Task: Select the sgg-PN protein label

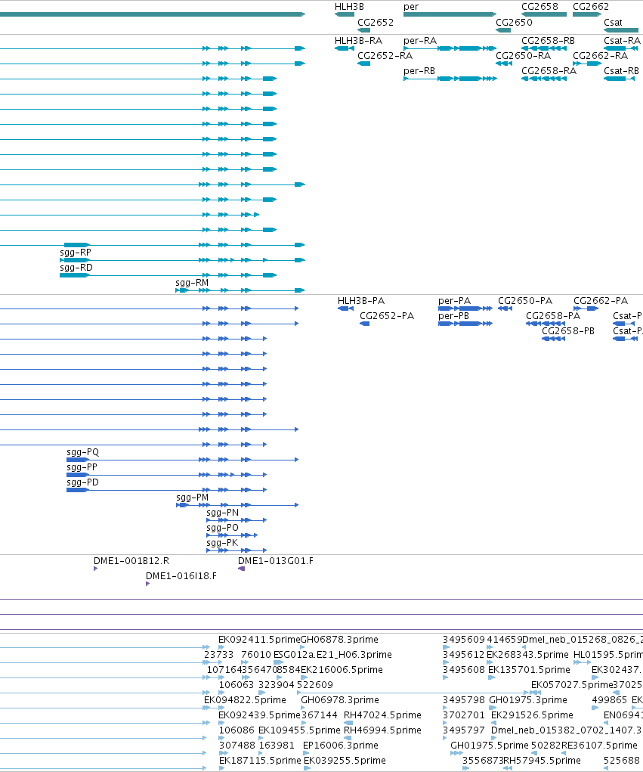Action: click(x=222, y=513)
